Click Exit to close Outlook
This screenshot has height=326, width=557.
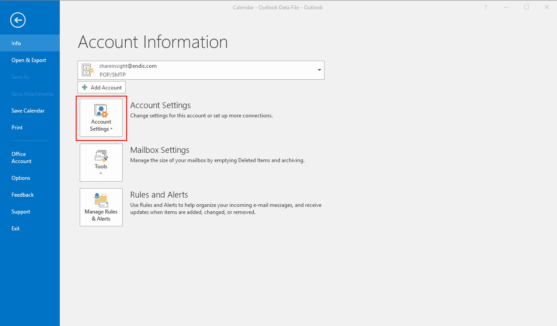[x=15, y=228]
